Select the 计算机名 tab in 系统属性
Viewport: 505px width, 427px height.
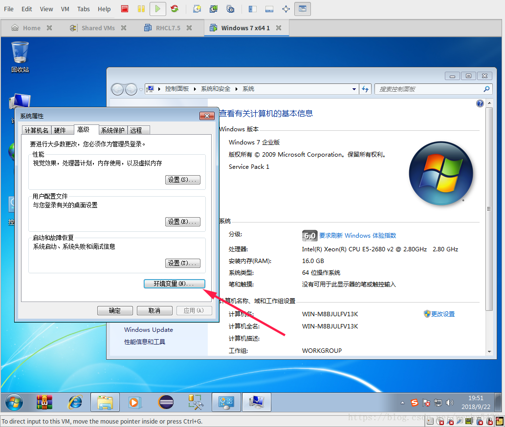[x=36, y=130]
